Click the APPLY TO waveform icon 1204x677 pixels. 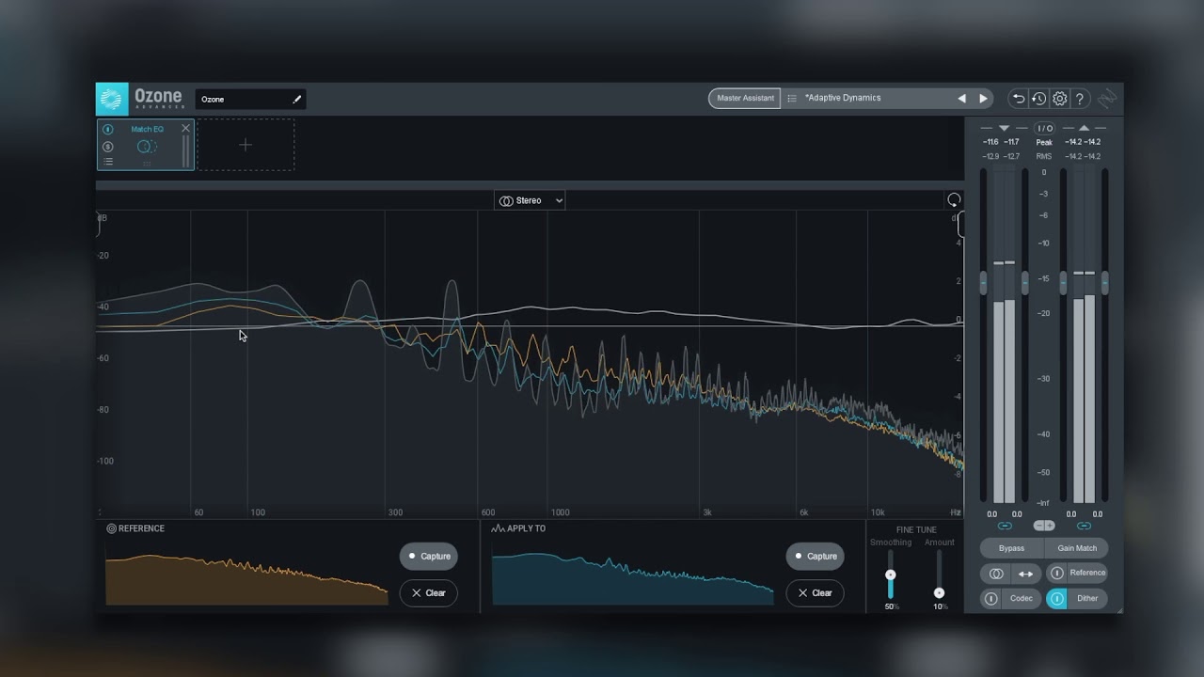click(498, 528)
